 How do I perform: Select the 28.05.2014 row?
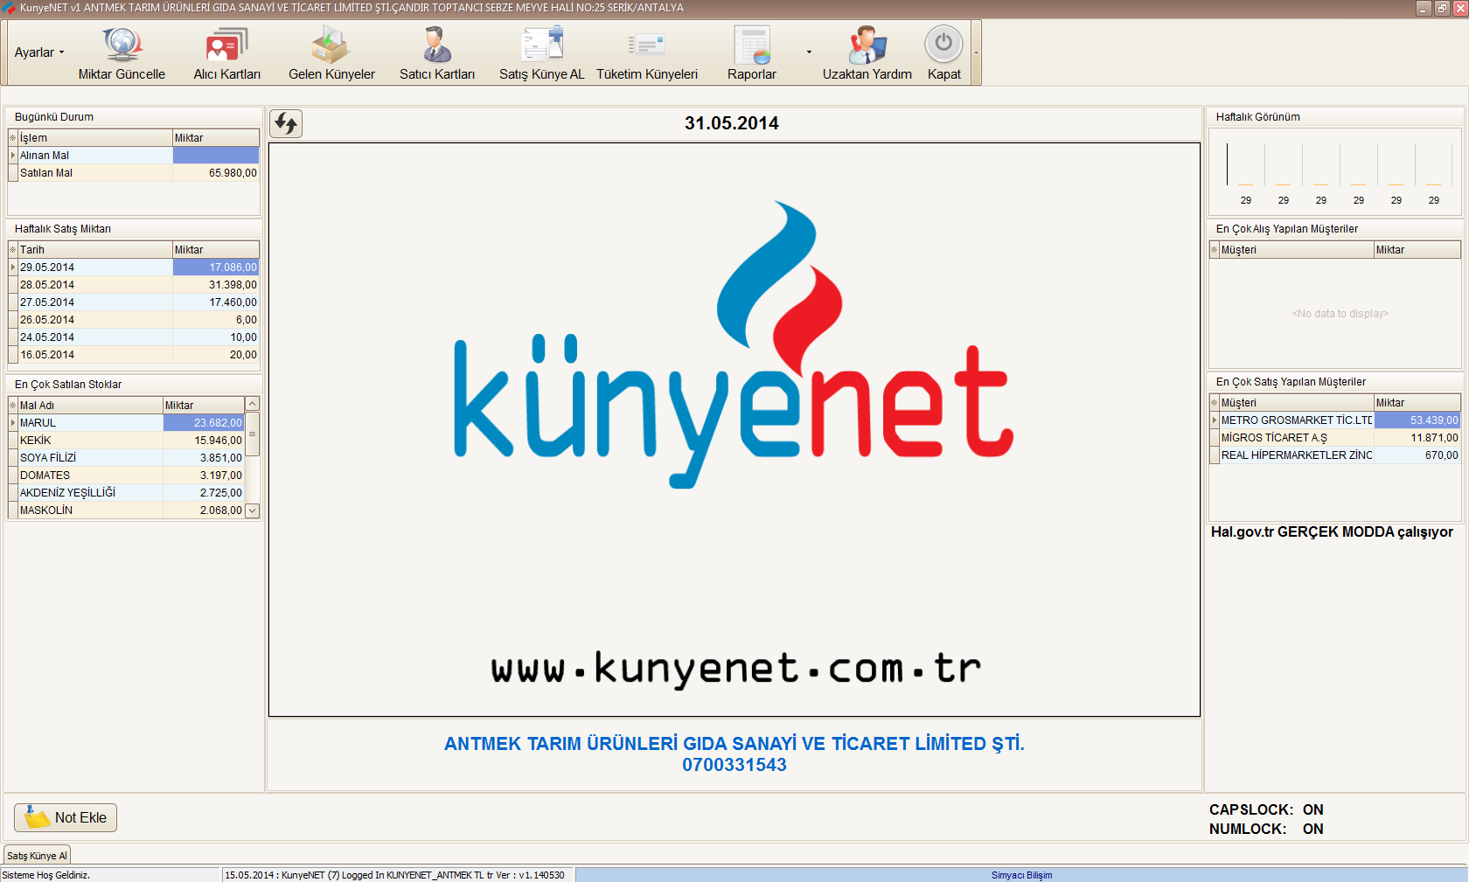tap(134, 285)
